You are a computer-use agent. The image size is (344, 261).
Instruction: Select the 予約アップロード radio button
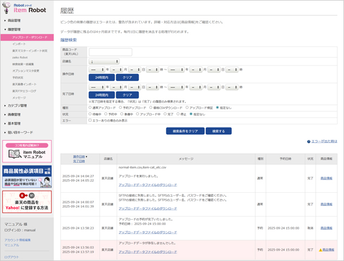click(120, 108)
